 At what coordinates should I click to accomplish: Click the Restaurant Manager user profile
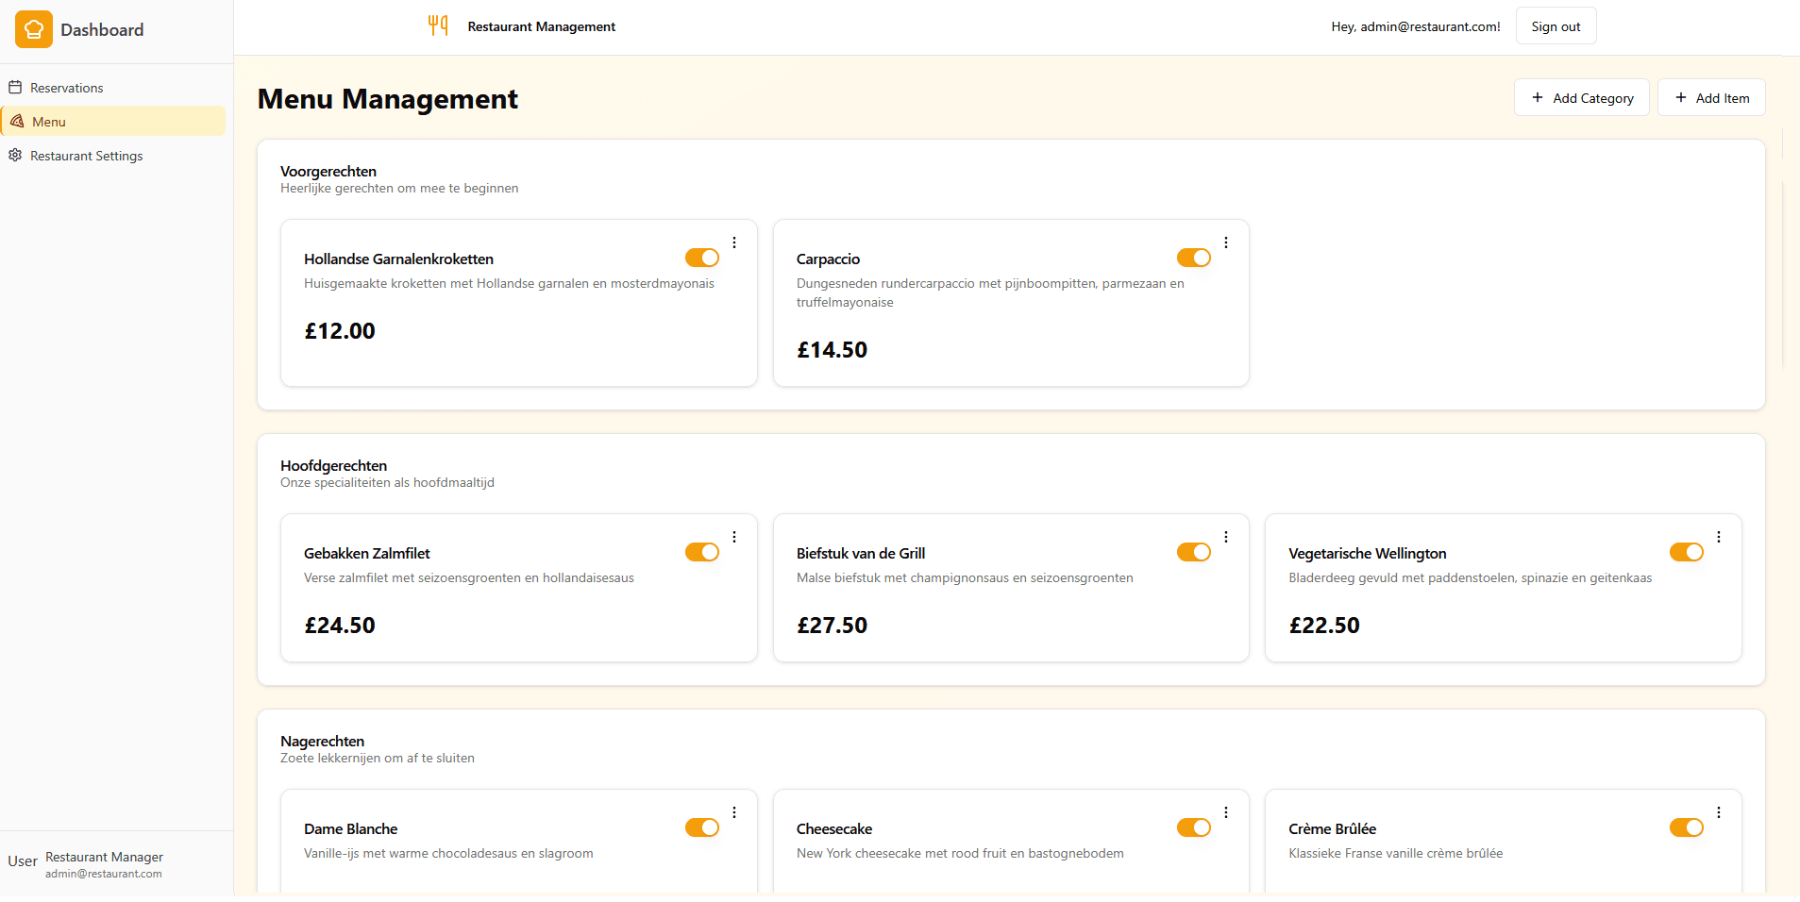[x=104, y=864]
